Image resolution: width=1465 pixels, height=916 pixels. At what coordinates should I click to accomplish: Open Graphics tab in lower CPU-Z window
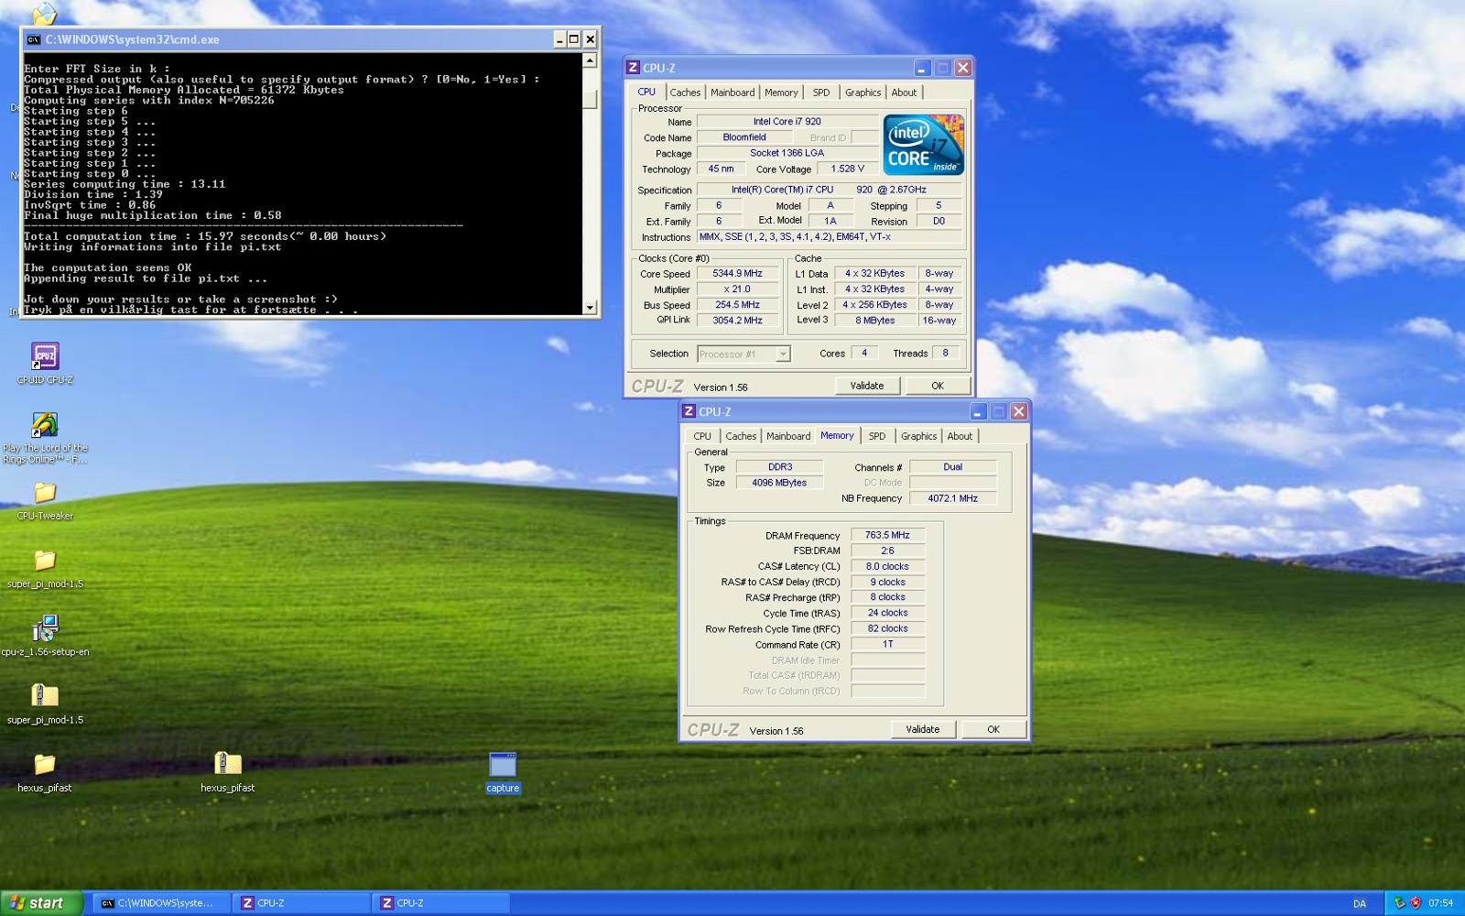pos(918,436)
